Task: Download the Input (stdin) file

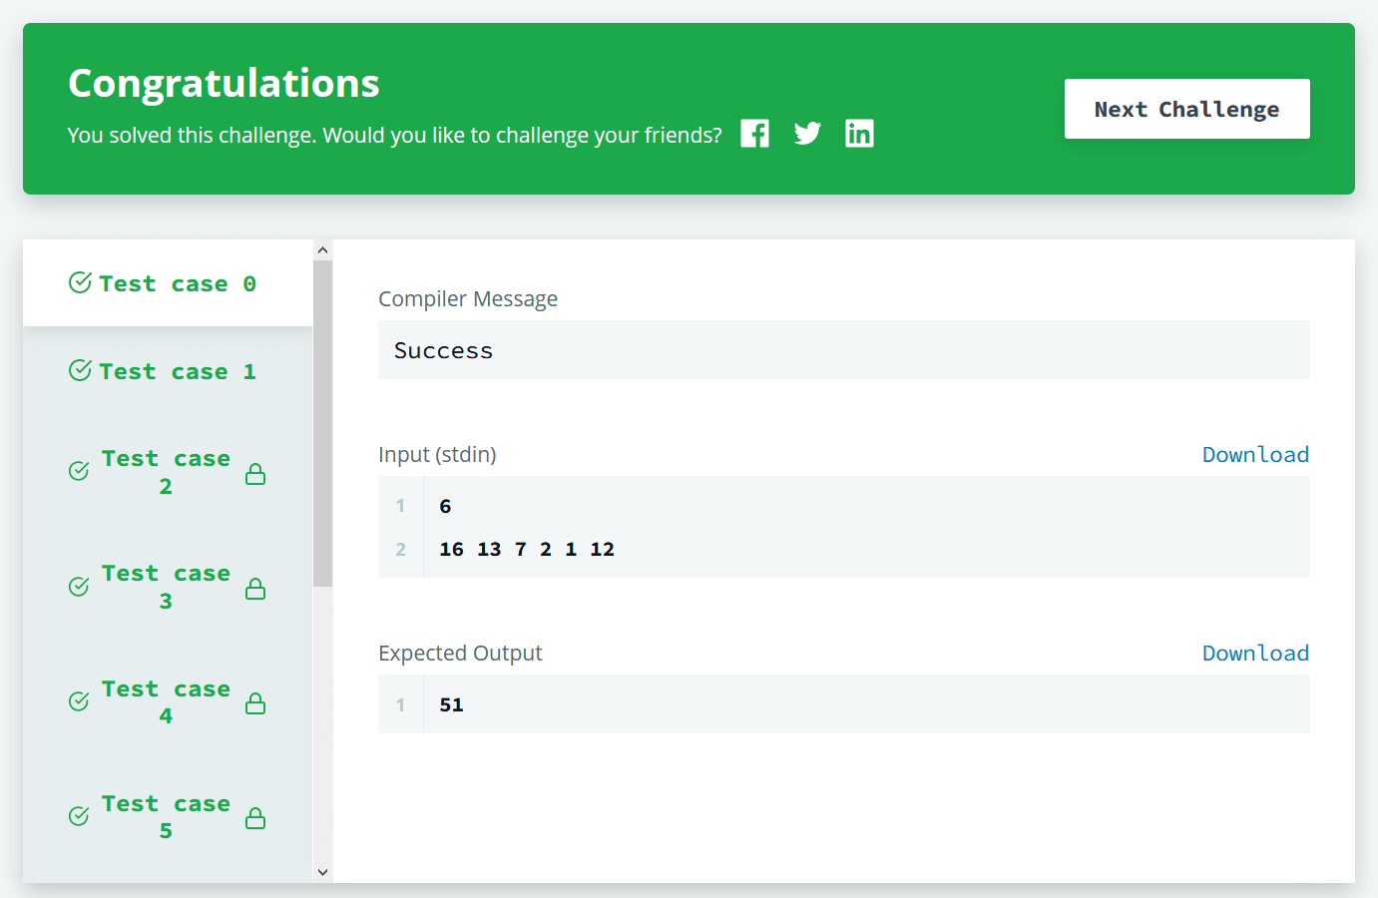Action: (1255, 455)
